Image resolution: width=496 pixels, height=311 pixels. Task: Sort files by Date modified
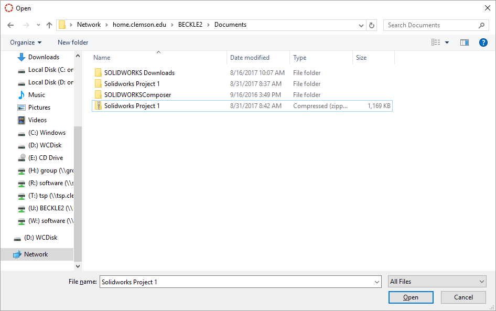tap(250, 58)
